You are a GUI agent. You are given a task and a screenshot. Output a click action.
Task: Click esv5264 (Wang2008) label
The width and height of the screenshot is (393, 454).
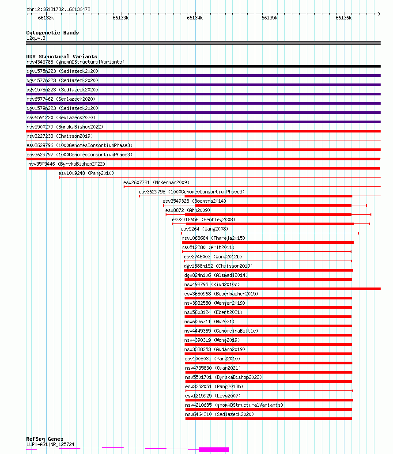coord(204,229)
